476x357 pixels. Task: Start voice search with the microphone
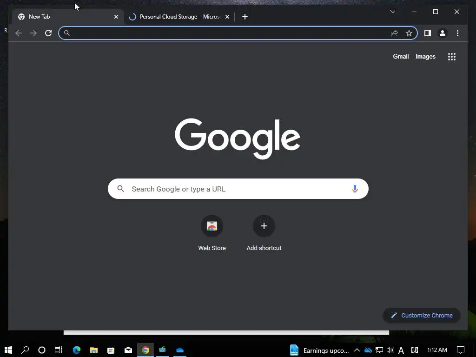pos(355,189)
